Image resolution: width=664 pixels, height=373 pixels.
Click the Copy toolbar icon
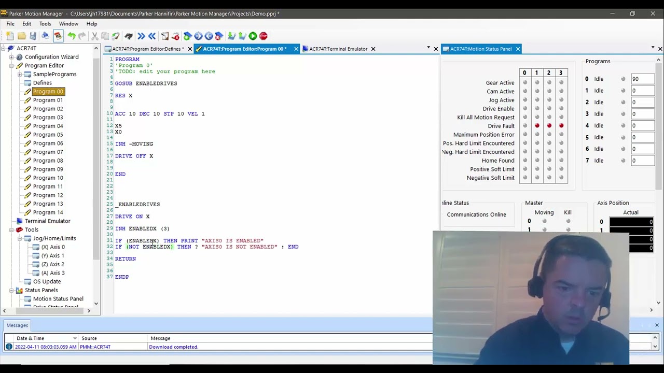point(105,36)
